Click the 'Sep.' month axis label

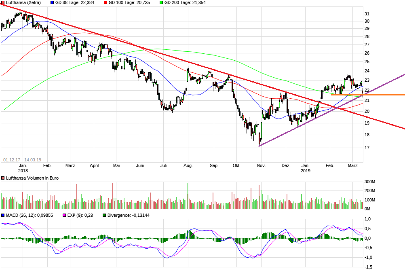(x=214, y=165)
